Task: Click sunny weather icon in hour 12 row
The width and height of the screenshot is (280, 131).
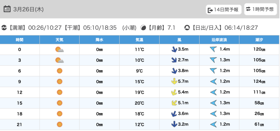Action: [x=59, y=92]
